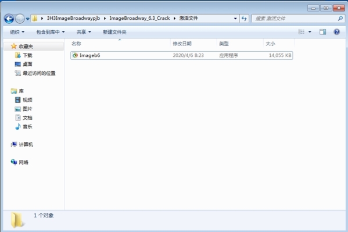
Task: Click the 应用程序 type cell
Action: pos(228,55)
